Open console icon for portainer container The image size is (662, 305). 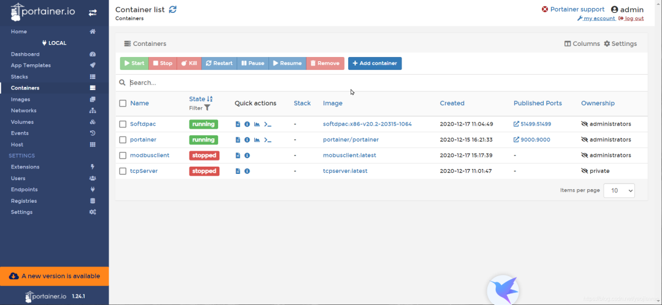pos(267,140)
